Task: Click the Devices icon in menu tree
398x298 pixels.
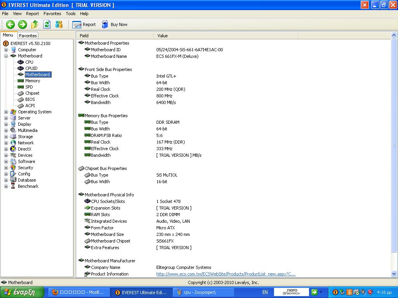Action: (x=13, y=155)
